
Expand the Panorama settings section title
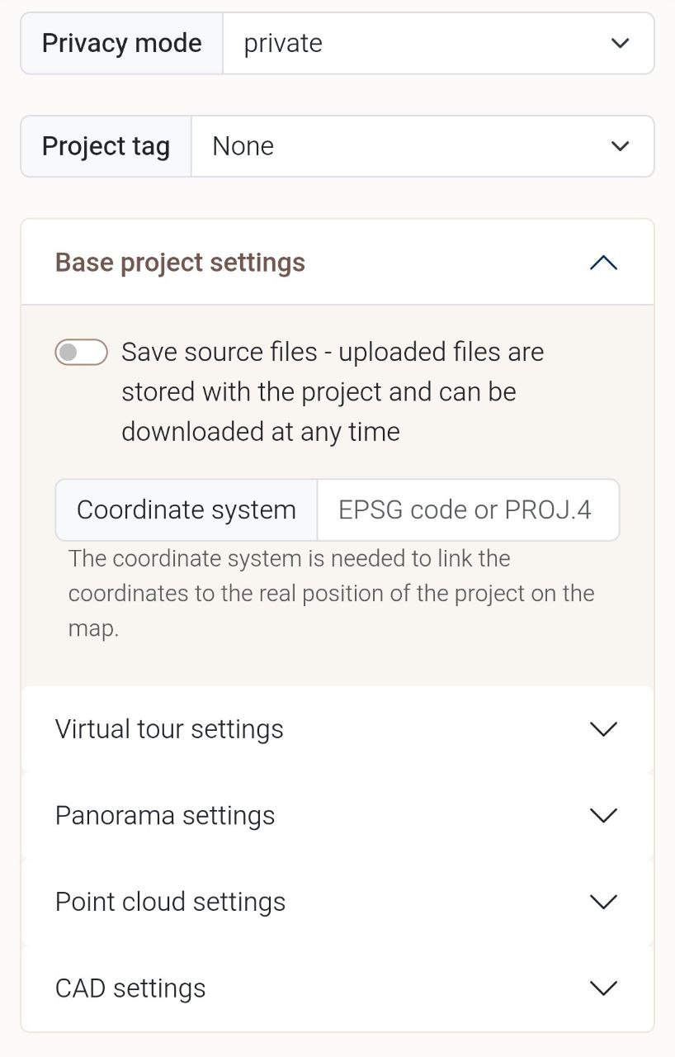[165, 815]
